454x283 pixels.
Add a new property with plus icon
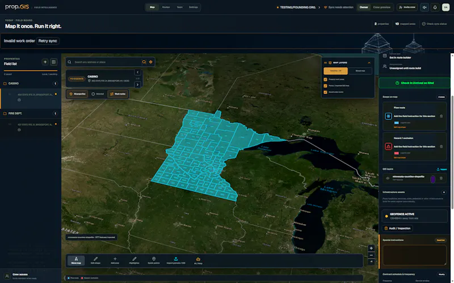(x=45, y=62)
